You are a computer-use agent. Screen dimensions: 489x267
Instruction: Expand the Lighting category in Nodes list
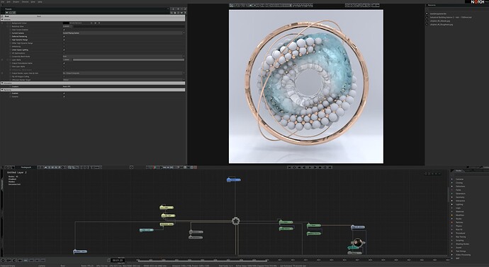[459, 205]
